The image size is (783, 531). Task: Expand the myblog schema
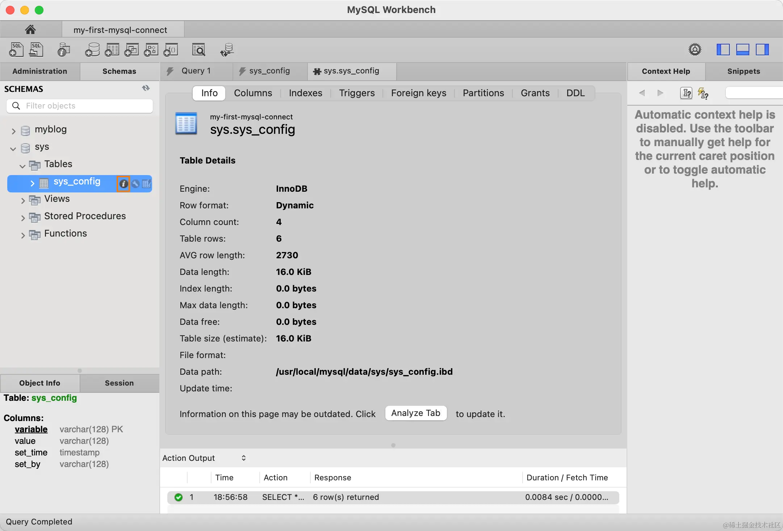tap(13, 131)
